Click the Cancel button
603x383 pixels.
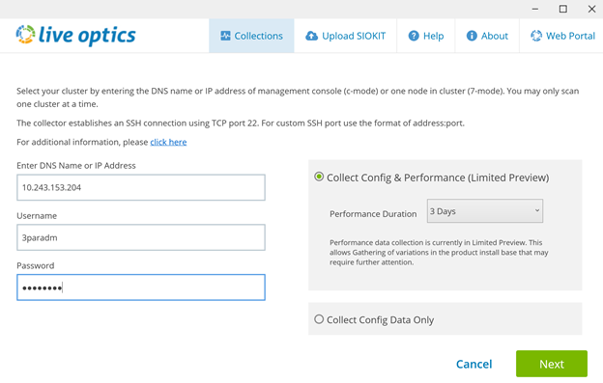click(474, 364)
